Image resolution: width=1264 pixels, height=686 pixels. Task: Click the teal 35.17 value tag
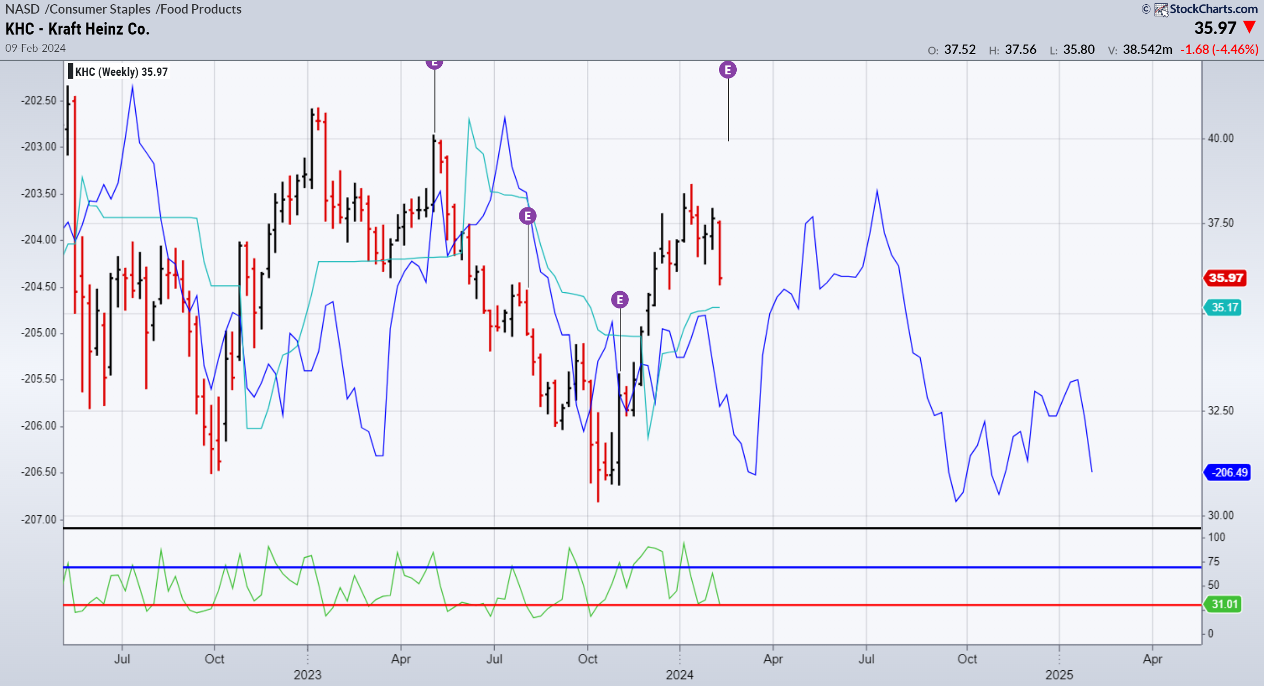tap(1224, 307)
